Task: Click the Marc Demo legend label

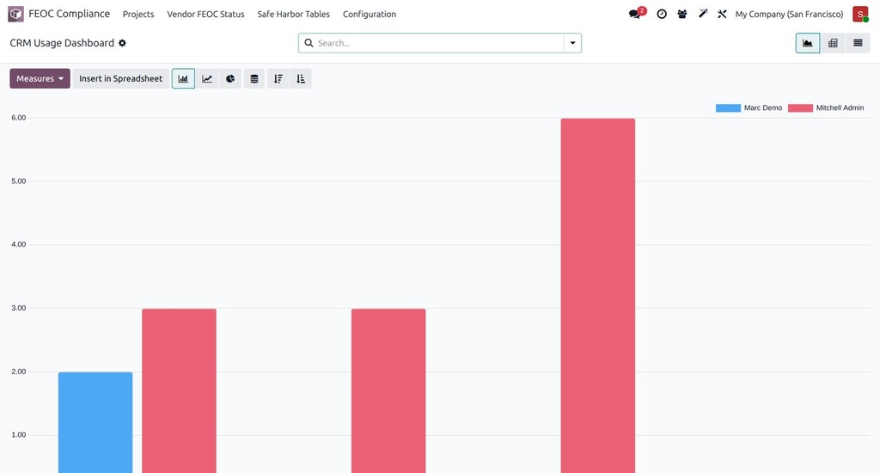Action: click(x=763, y=107)
